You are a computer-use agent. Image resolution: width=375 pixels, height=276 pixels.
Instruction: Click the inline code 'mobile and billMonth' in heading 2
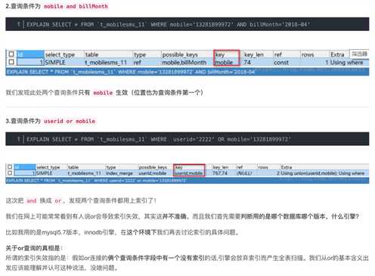click(x=76, y=6)
